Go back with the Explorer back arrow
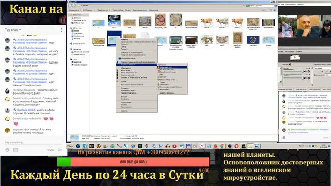This screenshot has height=186, width=331. [70, 6]
